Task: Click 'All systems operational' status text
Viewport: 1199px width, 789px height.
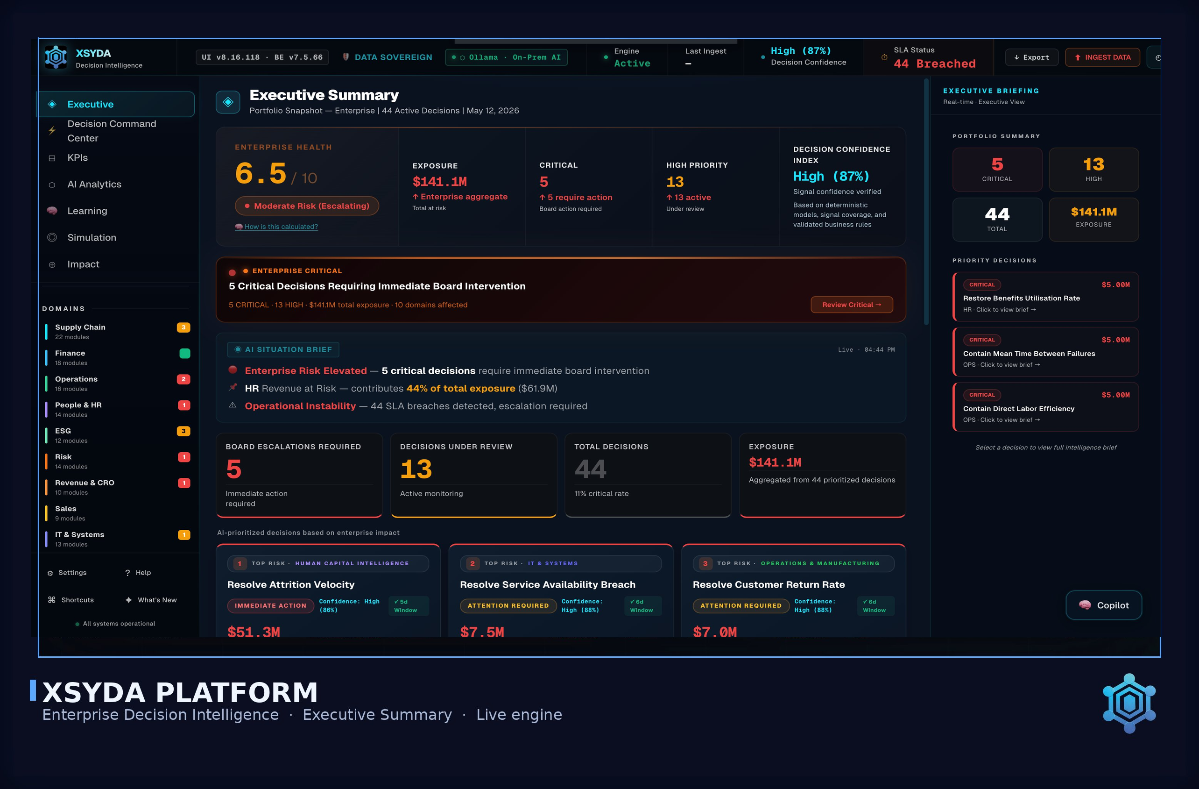Action: tap(119, 624)
